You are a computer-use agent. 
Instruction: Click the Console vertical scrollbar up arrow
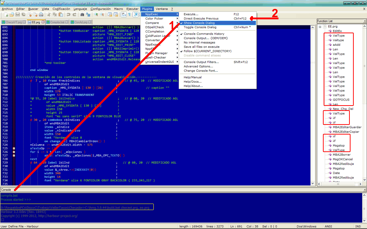[364, 195]
